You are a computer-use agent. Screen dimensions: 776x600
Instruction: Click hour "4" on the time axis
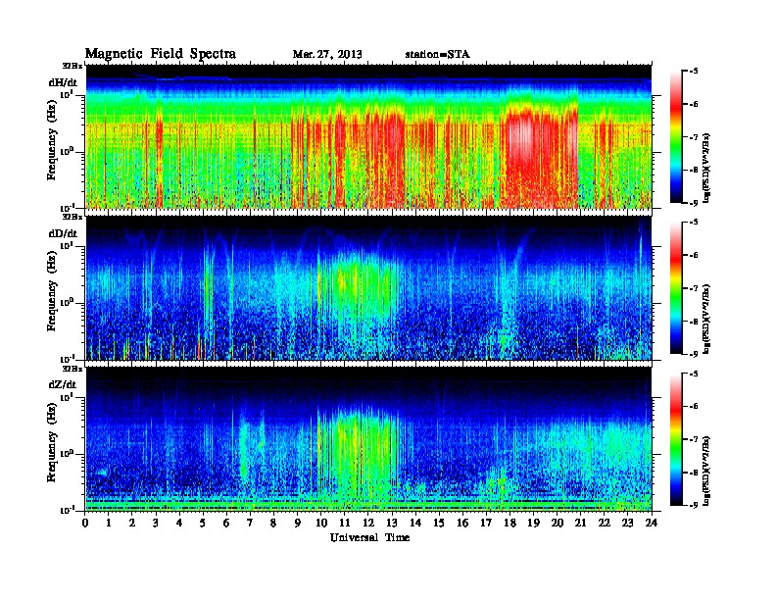coord(179,523)
